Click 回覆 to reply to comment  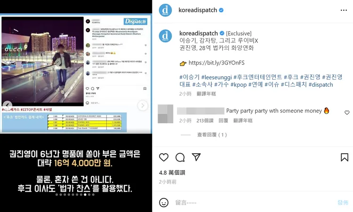coord(223,121)
